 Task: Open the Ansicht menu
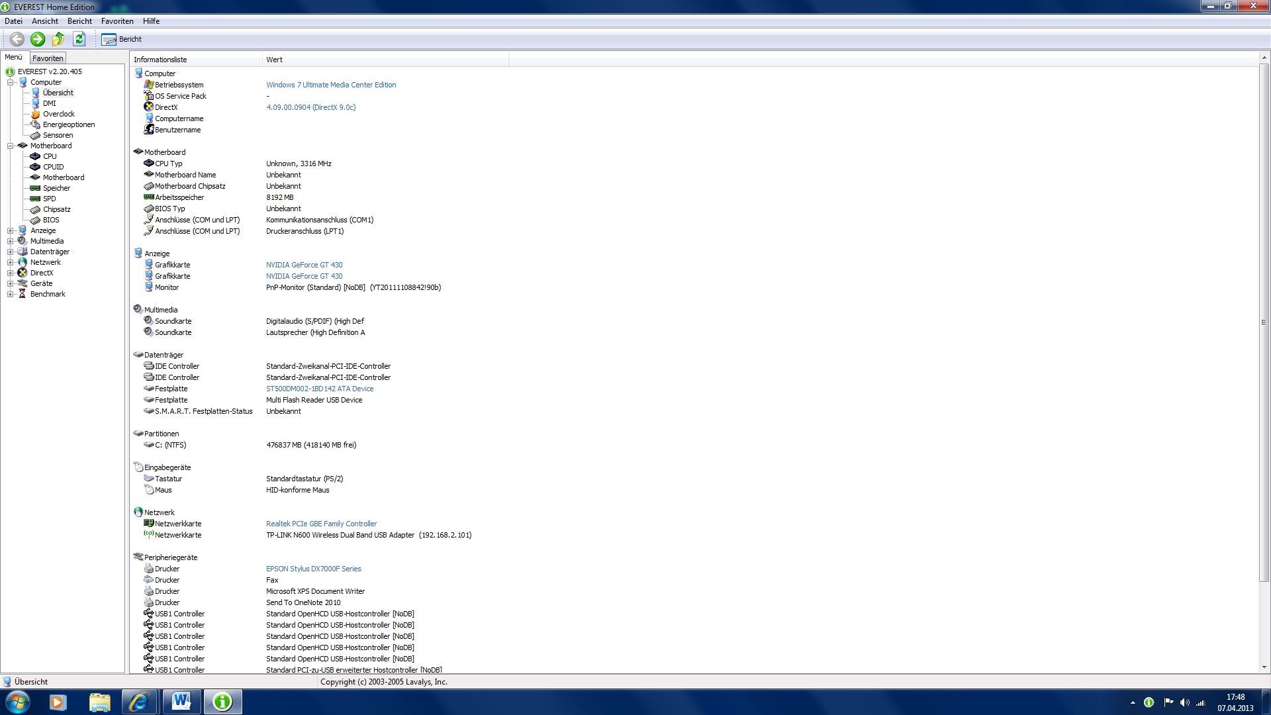click(45, 21)
